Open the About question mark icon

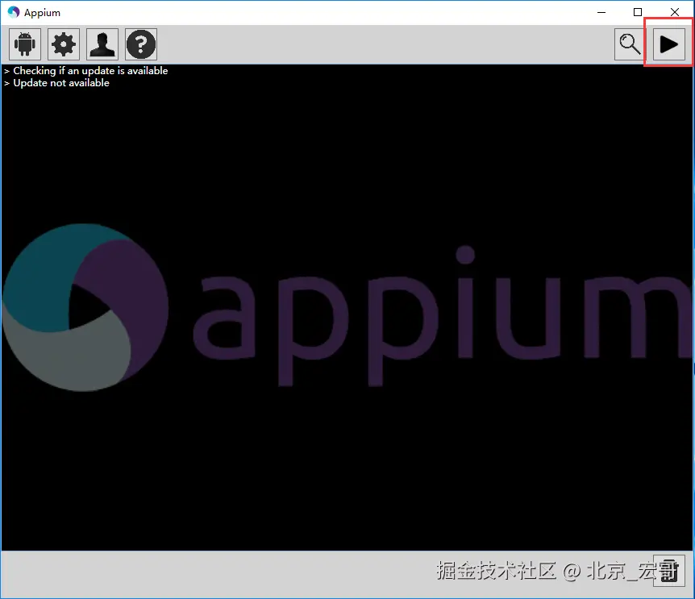coord(141,44)
